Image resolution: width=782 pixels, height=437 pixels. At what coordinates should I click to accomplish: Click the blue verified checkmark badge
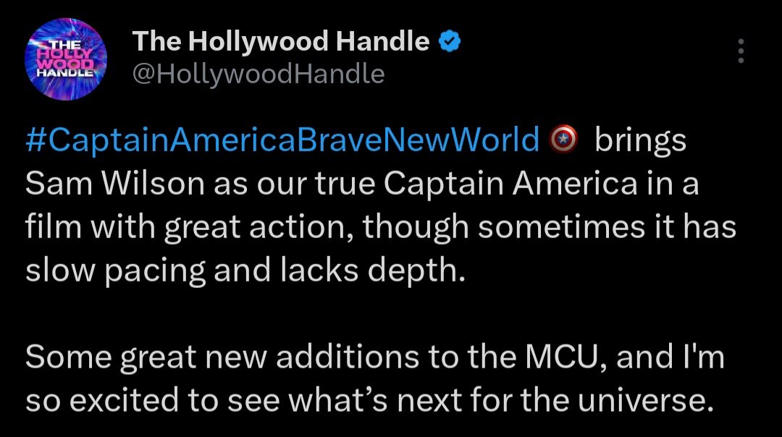pos(450,43)
